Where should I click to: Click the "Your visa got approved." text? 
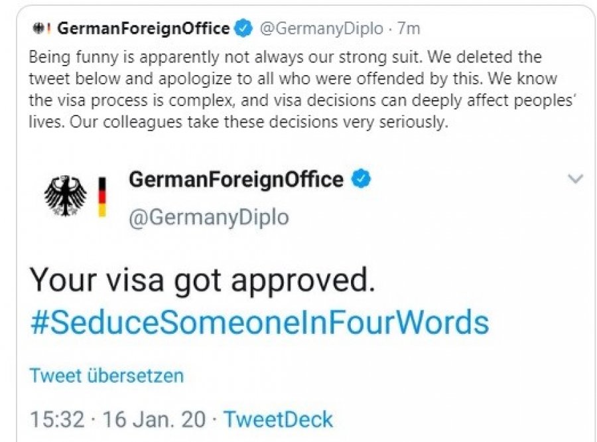[x=203, y=281]
